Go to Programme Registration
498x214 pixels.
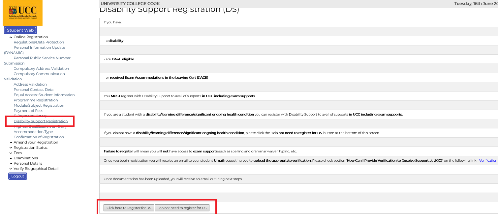point(36,100)
